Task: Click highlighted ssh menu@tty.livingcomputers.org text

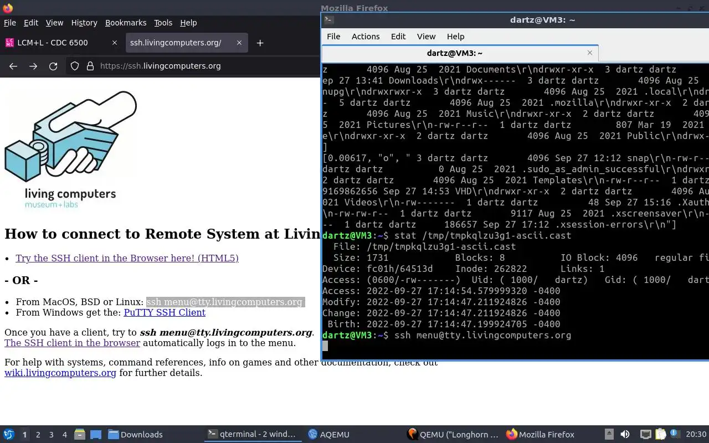Action: pyautogui.click(x=224, y=302)
